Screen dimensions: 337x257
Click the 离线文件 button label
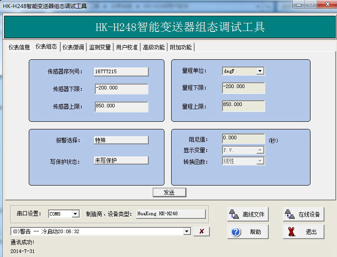(x=253, y=214)
